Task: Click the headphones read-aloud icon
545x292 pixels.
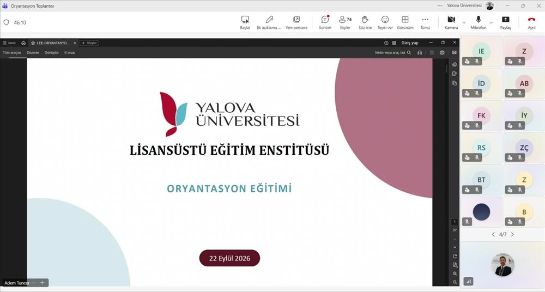Action: coord(420,53)
